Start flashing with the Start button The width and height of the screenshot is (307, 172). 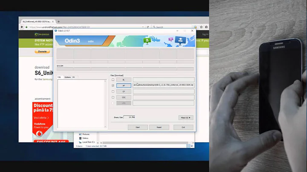(x=138, y=127)
